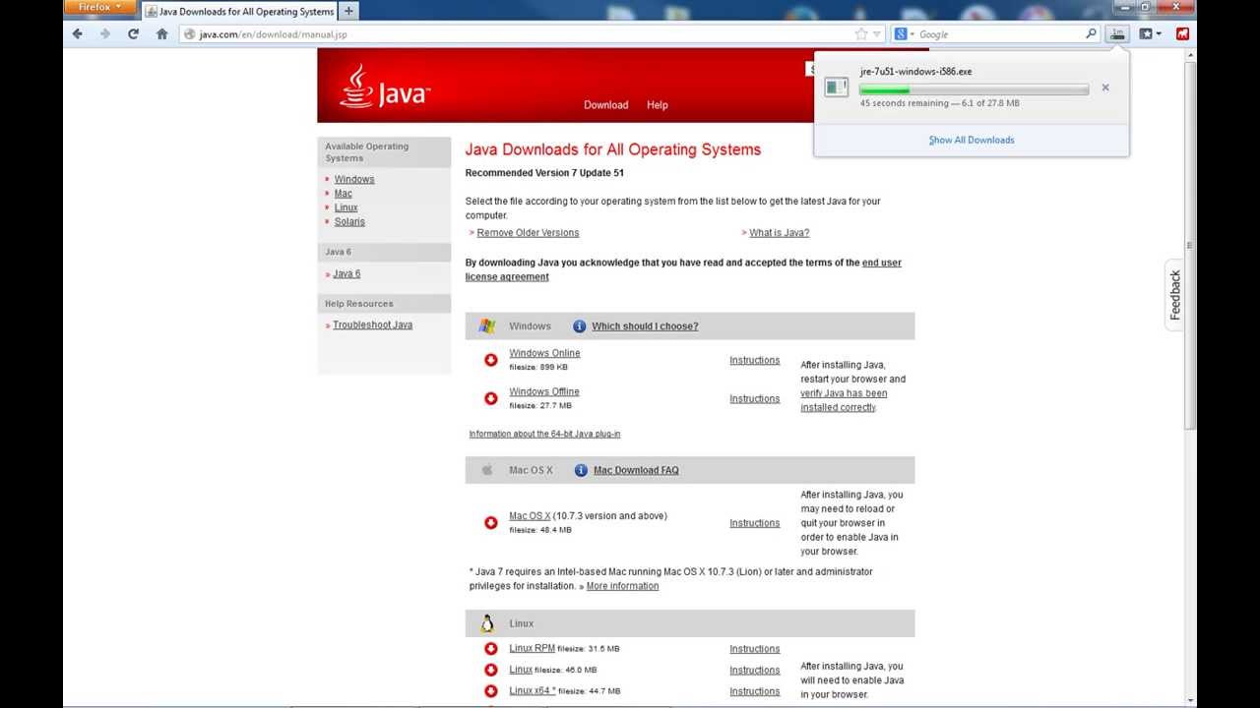Go back with the browser back arrow

pos(78,33)
